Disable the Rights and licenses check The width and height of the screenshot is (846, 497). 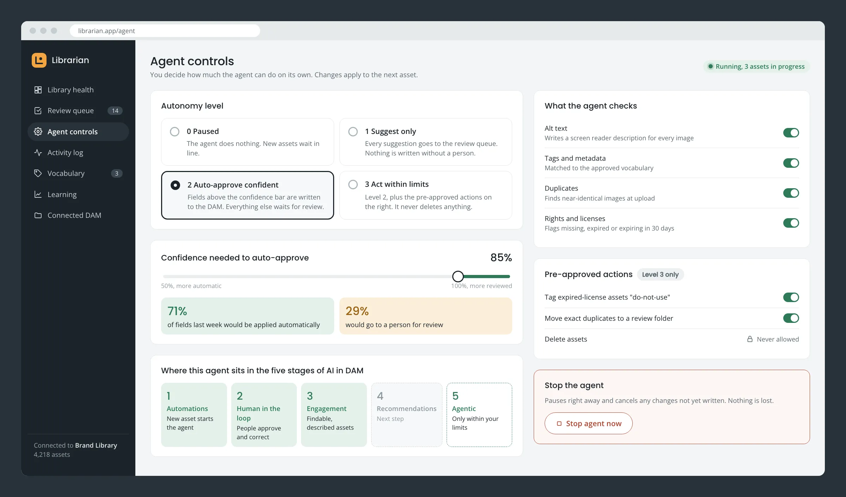791,223
